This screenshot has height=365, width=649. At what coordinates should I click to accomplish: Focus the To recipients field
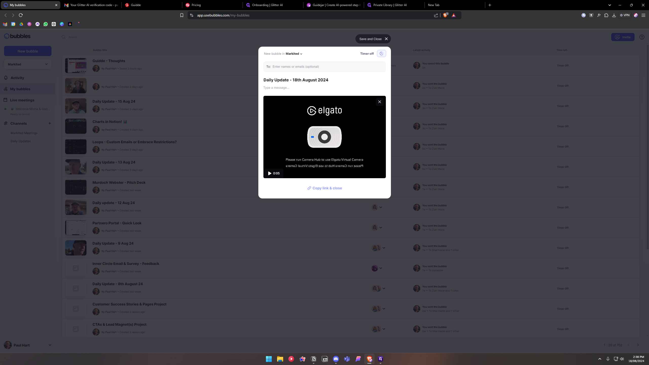tap(324, 67)
